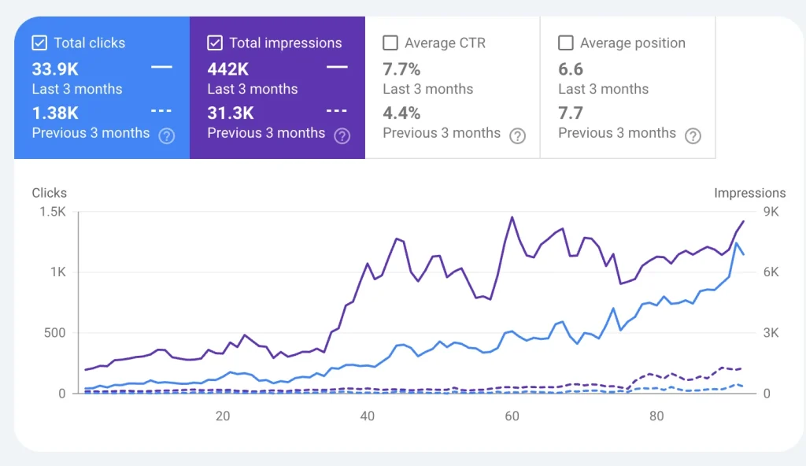Click solid line legend beside 442K impressions

(x=337, y=68)
